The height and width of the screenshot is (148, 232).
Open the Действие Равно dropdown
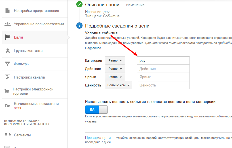pos(115,69)
